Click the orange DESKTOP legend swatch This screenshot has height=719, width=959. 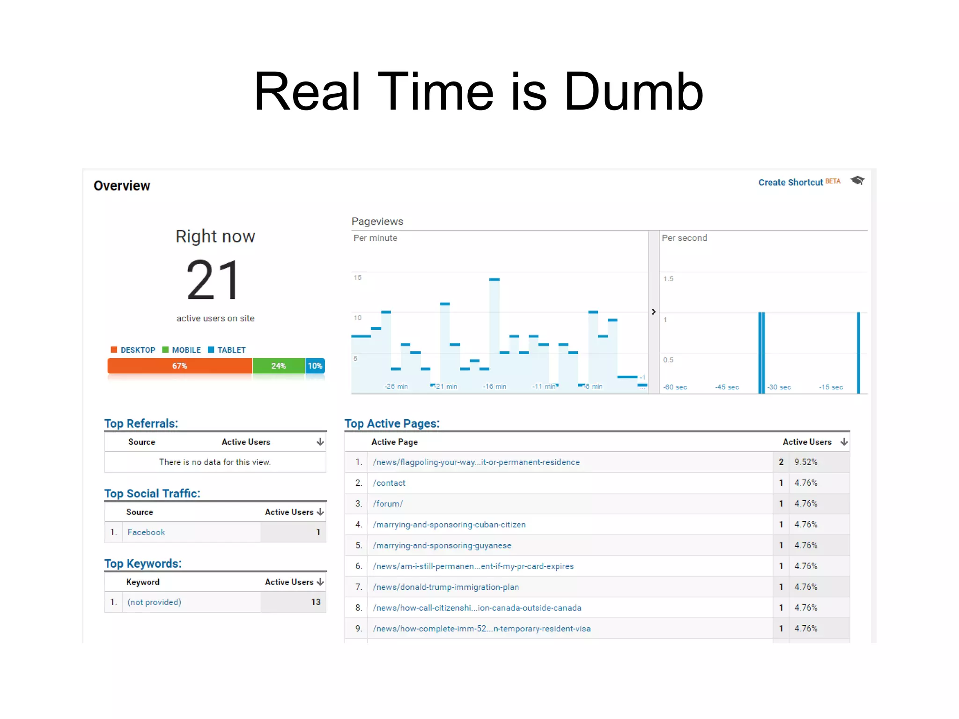pyautogui.click(x=114, y=349)
